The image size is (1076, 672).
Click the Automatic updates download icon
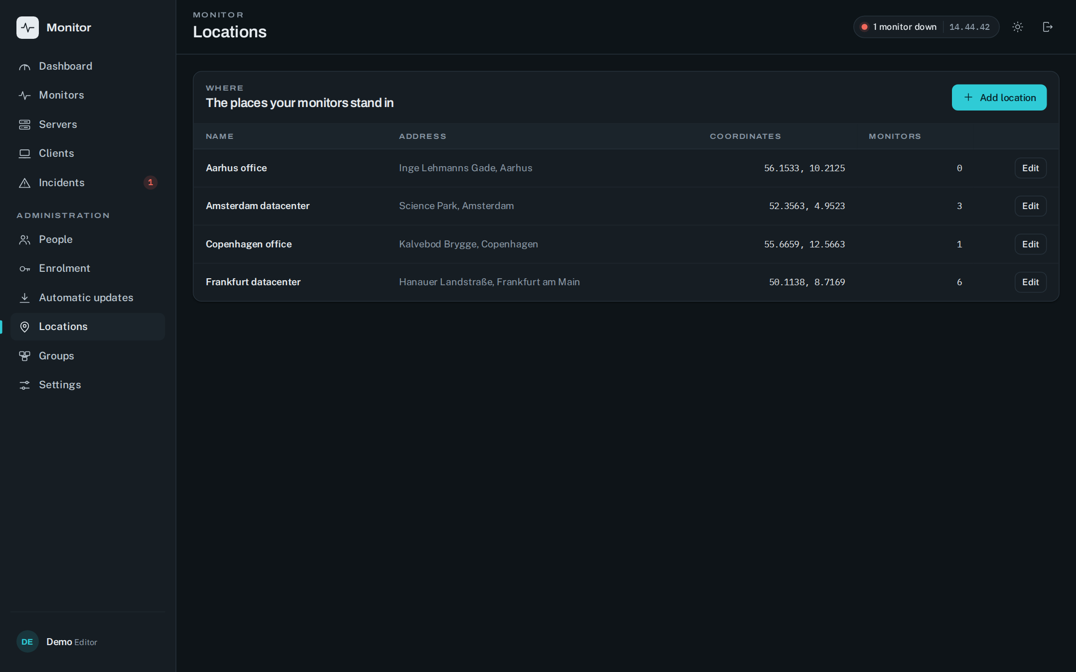coord(24,298)
